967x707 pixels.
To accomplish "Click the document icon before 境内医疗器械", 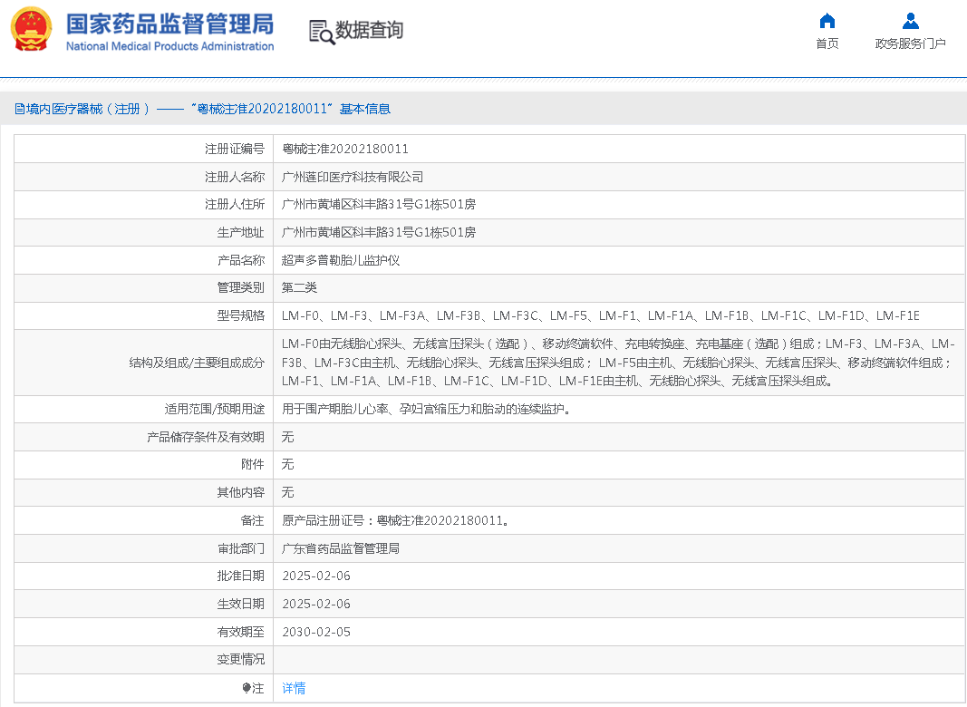I will point(19,109).
